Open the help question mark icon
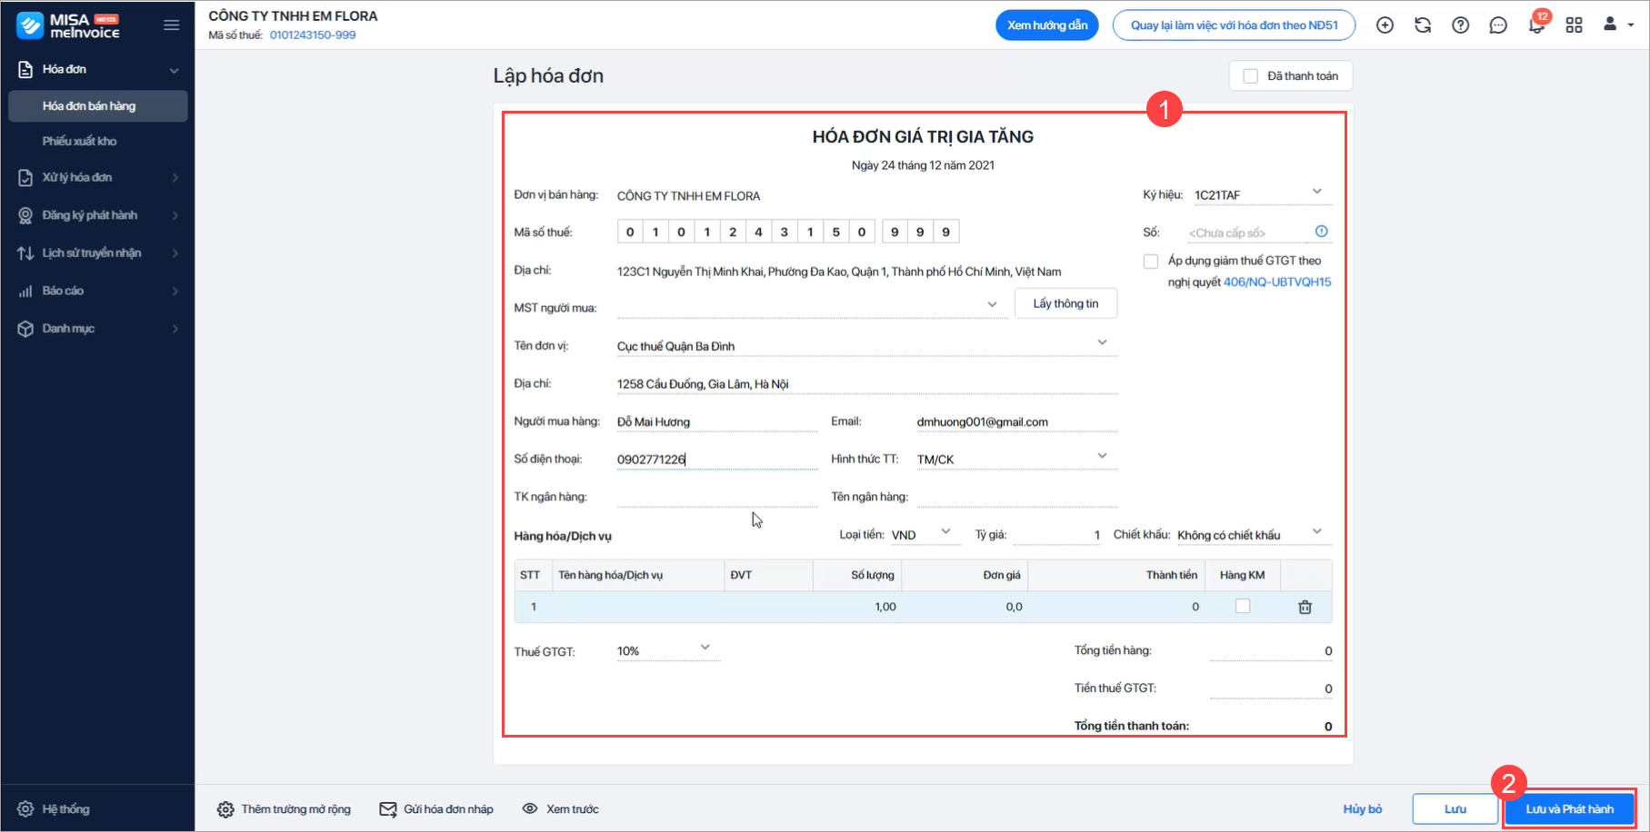This screenshot has height=832, width=1650. pos(1460,25)
